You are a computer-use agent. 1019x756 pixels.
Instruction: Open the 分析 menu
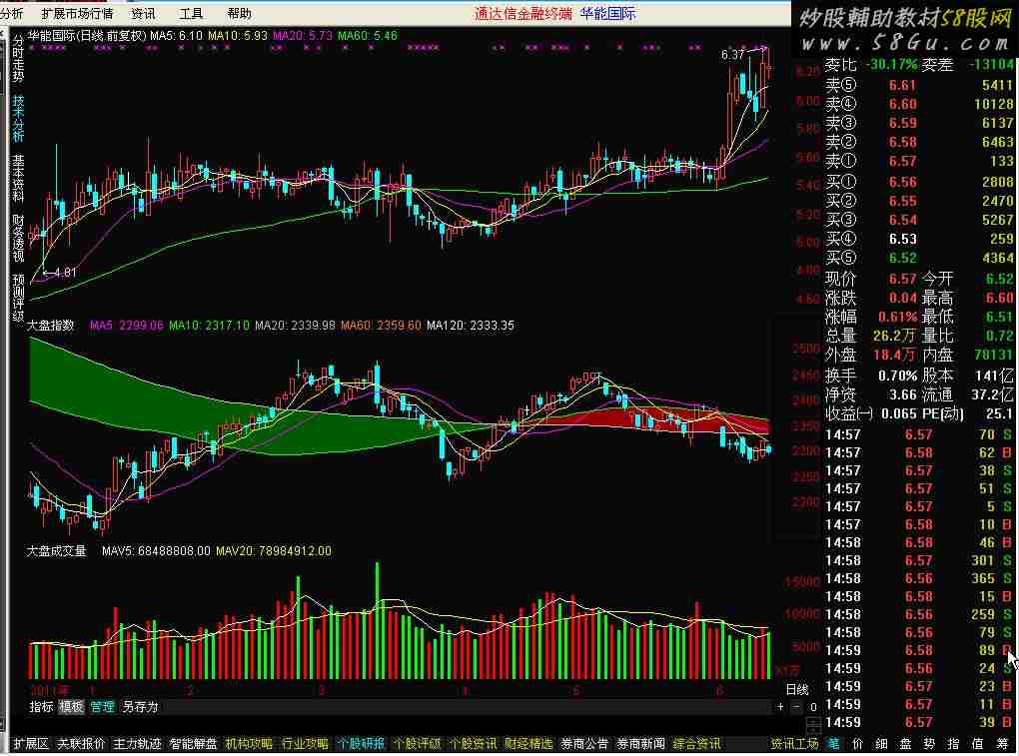point(12,13)
